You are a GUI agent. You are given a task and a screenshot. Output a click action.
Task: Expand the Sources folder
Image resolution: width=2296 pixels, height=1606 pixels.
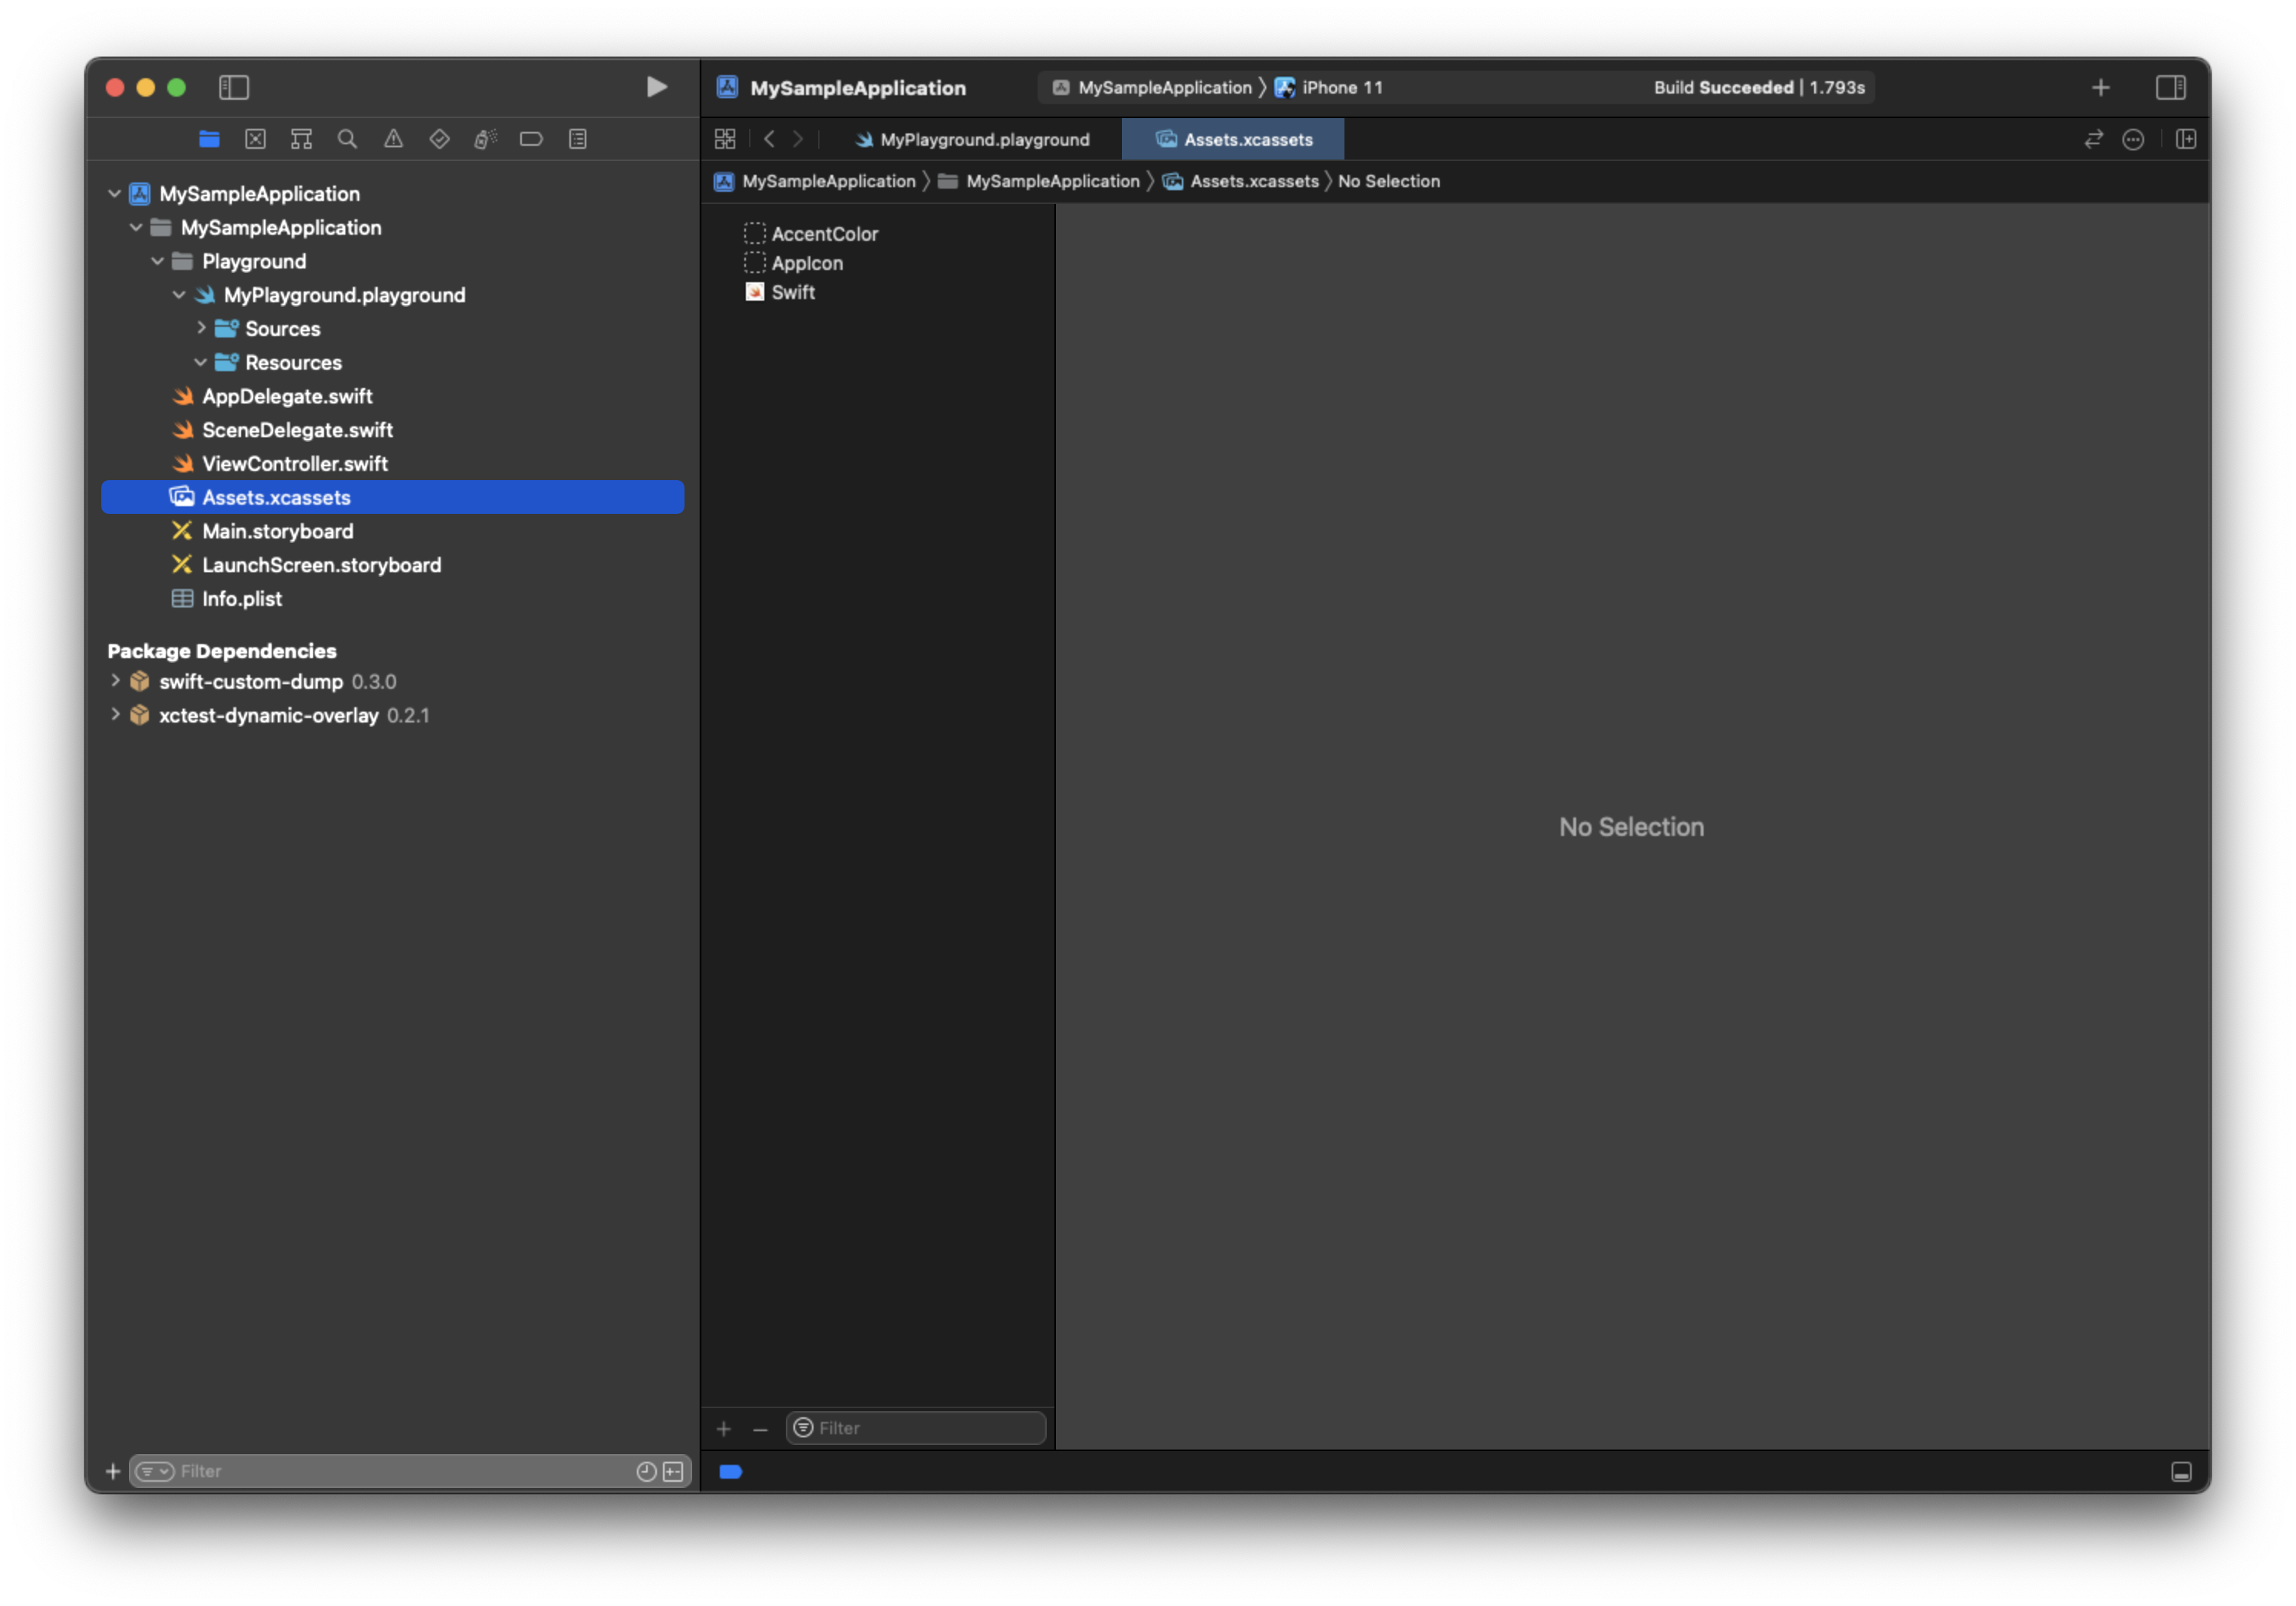coord(201,327)
